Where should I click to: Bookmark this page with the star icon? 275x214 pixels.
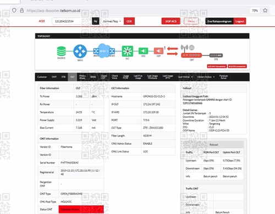point(265,10)
